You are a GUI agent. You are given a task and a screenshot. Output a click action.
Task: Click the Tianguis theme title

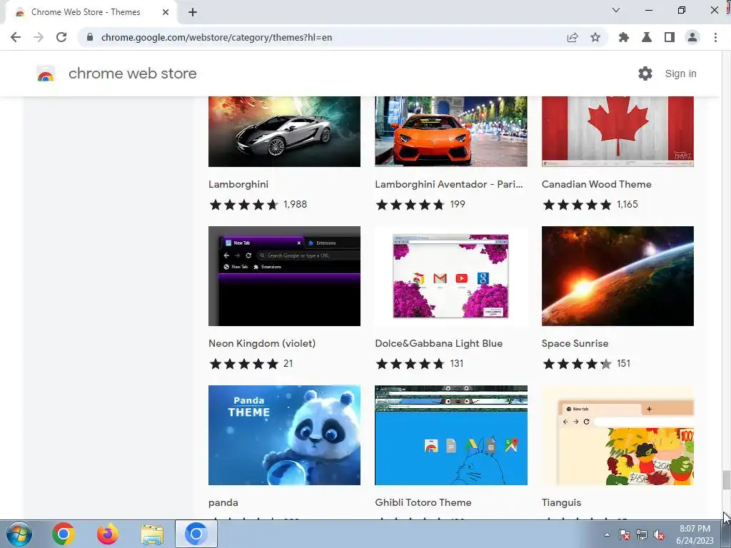coord(561,503)
